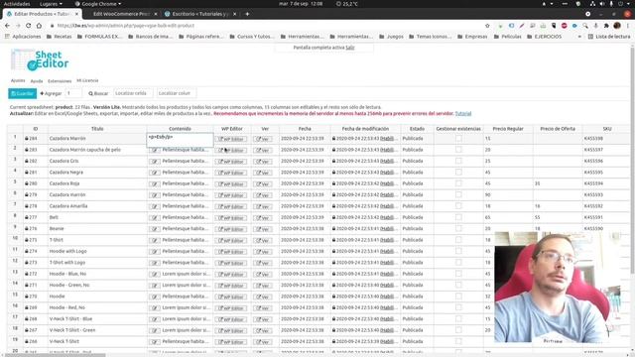Click Salir to exit fullscreen
The image size is (635, 357).
coord(350,48)
